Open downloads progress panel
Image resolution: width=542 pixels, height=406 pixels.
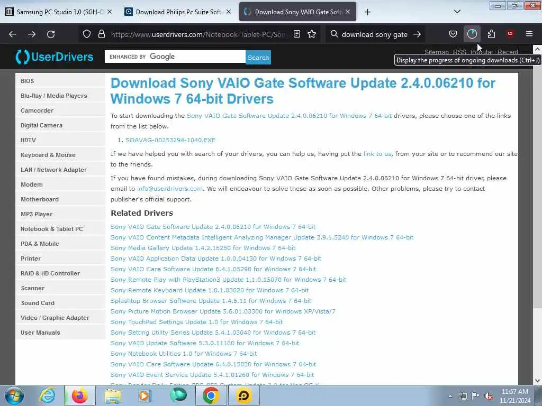472,34
